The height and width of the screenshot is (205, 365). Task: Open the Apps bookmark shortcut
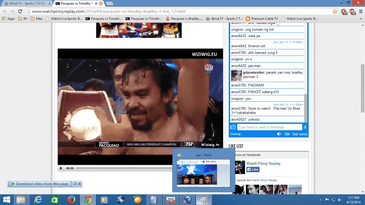pos(9,19)
